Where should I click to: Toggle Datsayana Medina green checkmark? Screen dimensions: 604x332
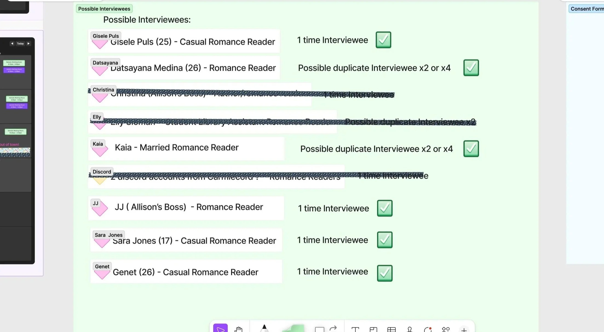coord(471,68)
